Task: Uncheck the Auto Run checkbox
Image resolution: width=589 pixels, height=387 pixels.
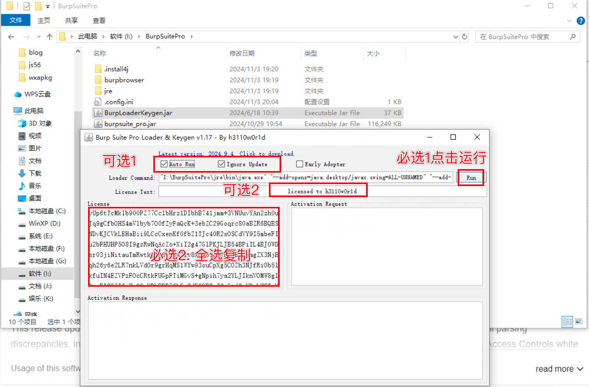Action: (x=164, y=164)
